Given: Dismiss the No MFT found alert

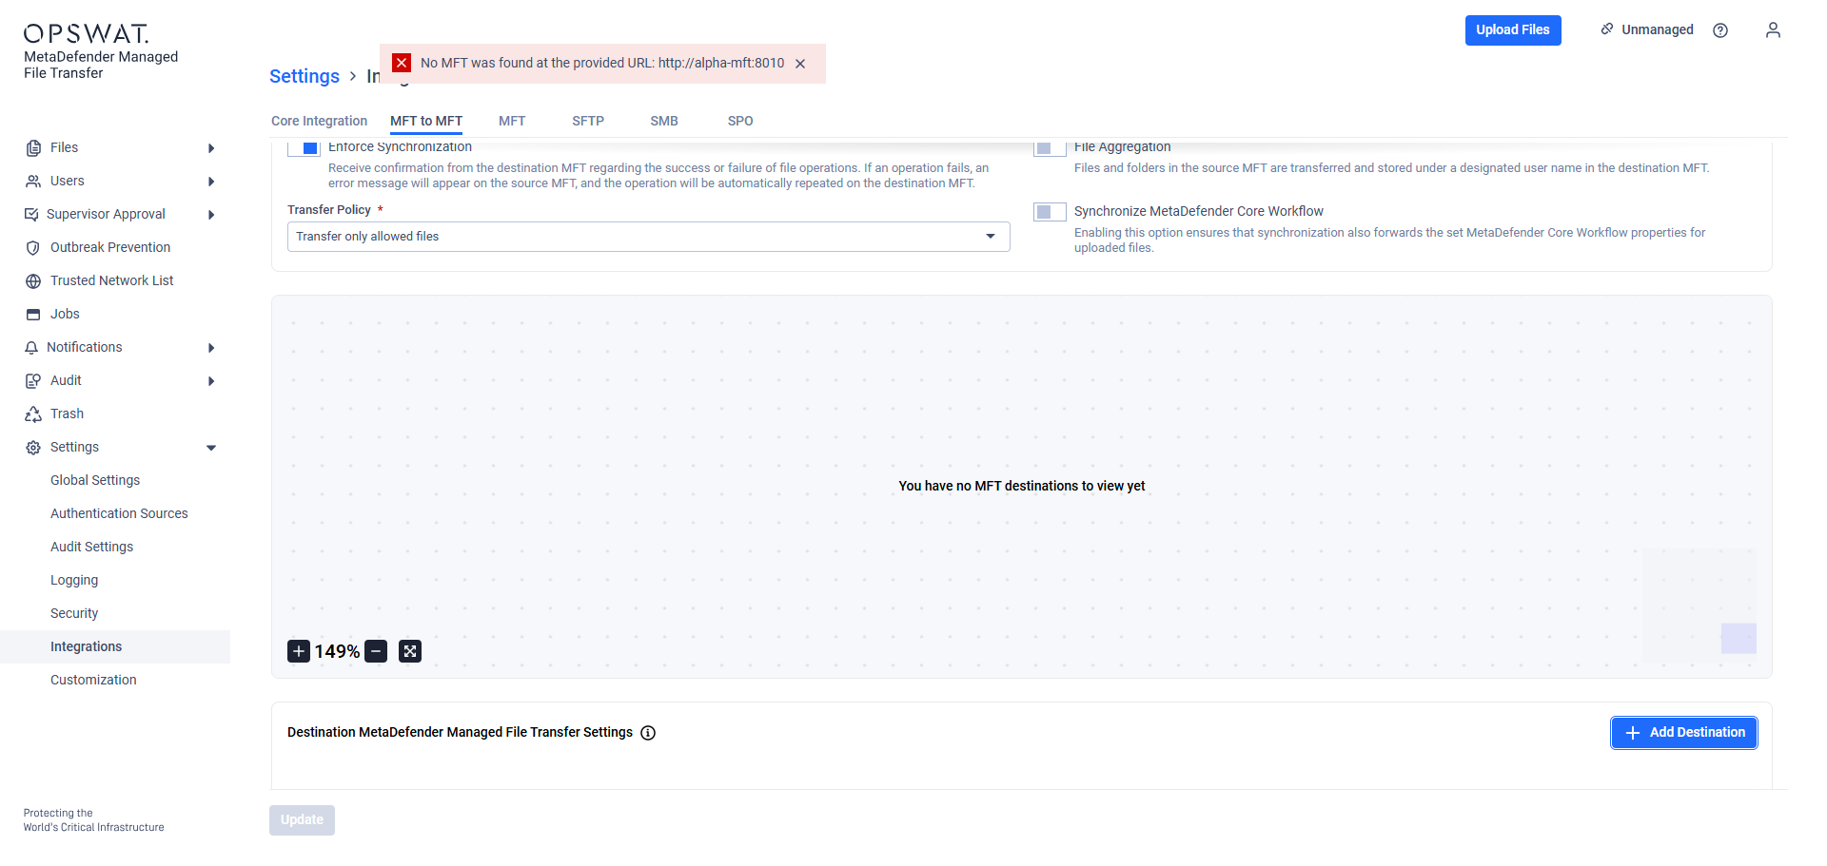Looking at the screenshot, I should coord(800,64).
